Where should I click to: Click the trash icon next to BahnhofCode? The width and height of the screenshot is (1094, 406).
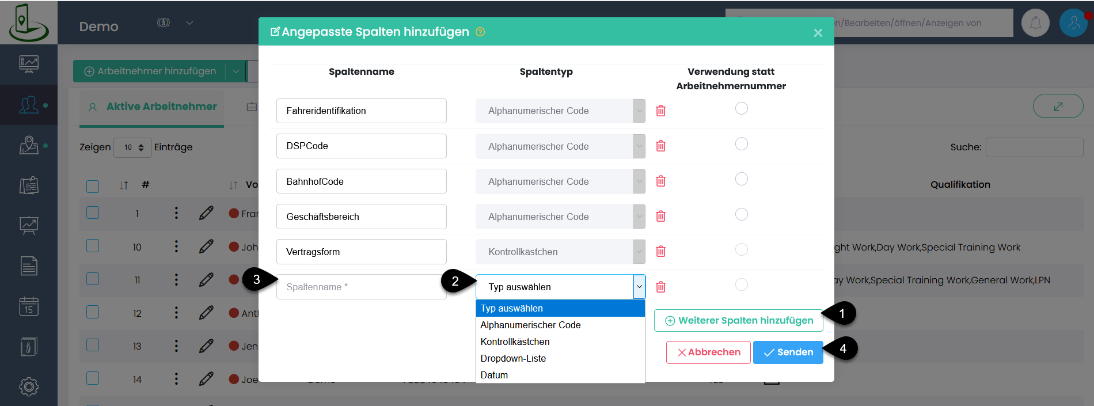[660, 181]
